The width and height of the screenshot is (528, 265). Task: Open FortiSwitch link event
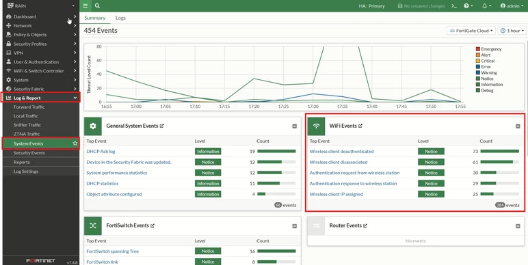pyautogui.click(x=103, y=262)
